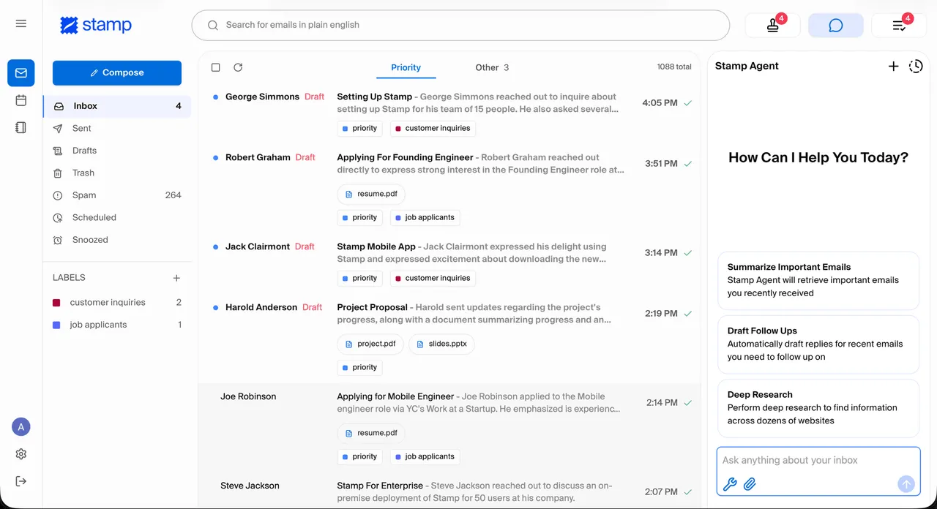Select customer inquiries label in sidebar
This screenshot has height=509, width=937.
coord(117,302)
